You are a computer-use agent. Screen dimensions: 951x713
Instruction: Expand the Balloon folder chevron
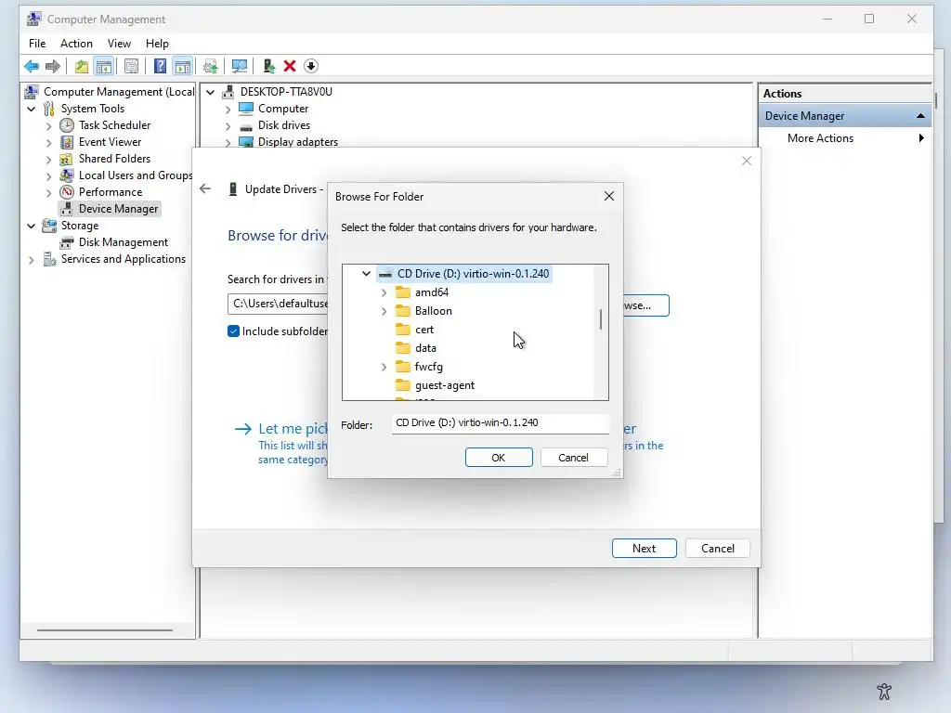384,311
